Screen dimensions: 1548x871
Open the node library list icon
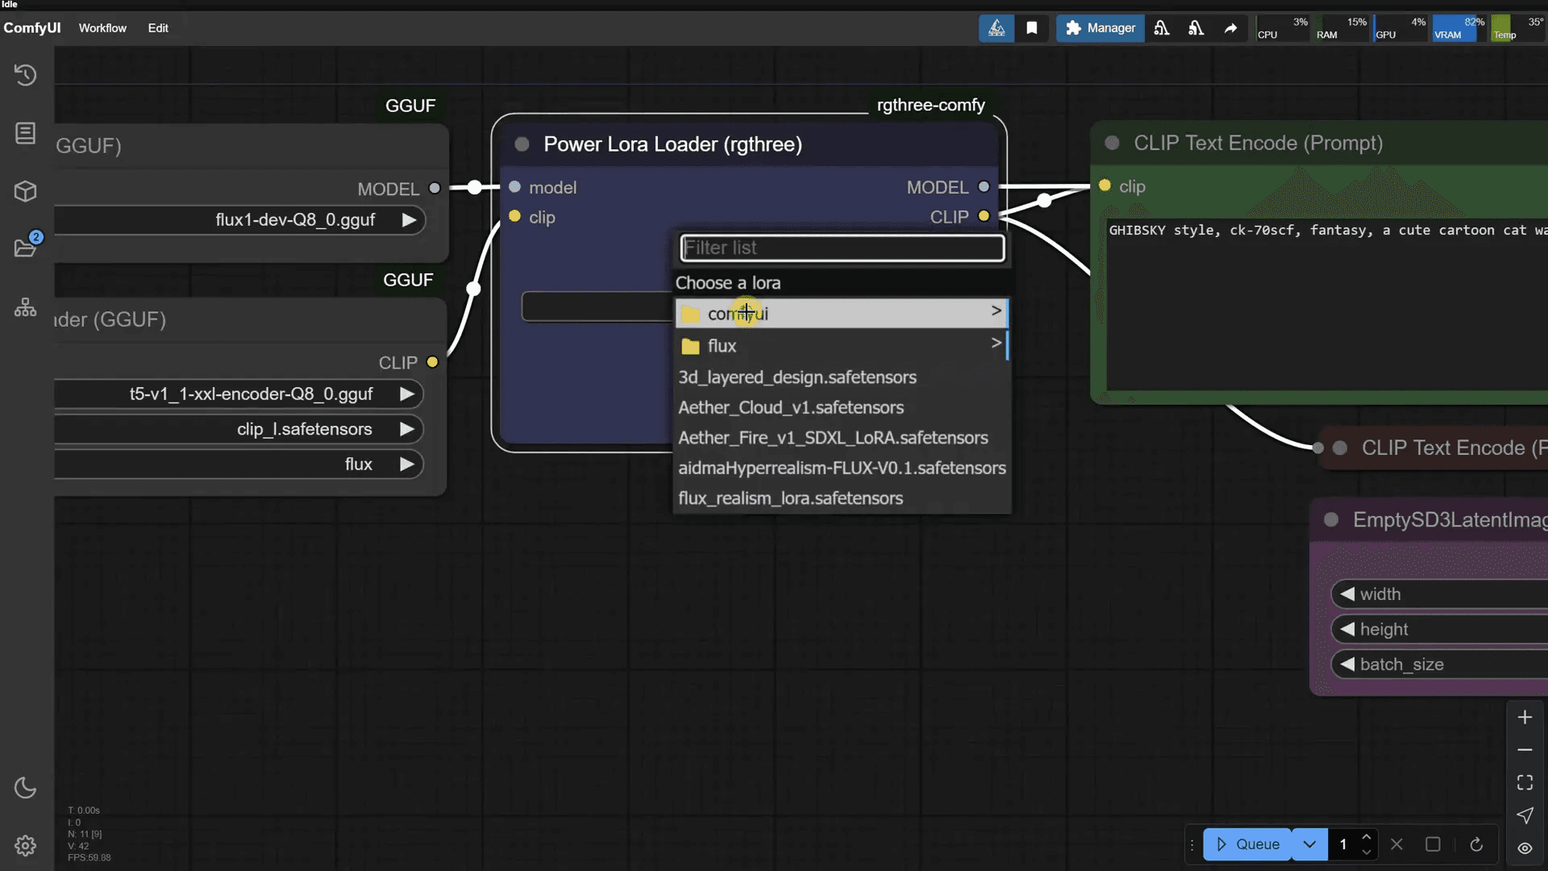coord(25,133)
